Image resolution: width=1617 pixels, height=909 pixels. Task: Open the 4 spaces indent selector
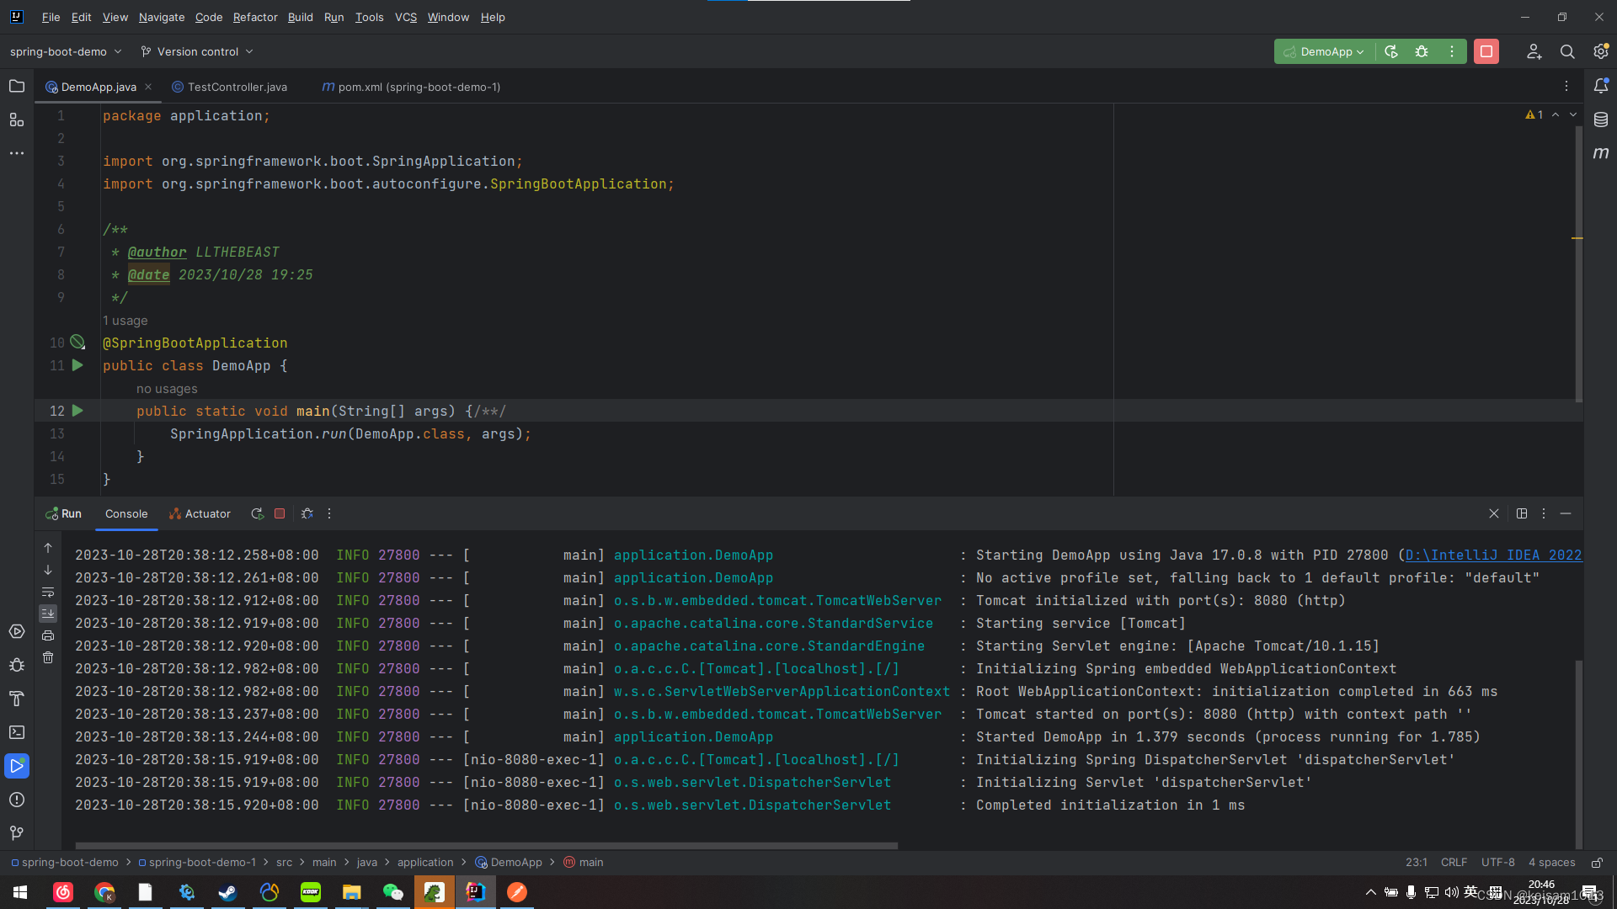(x=1552, y=863)
